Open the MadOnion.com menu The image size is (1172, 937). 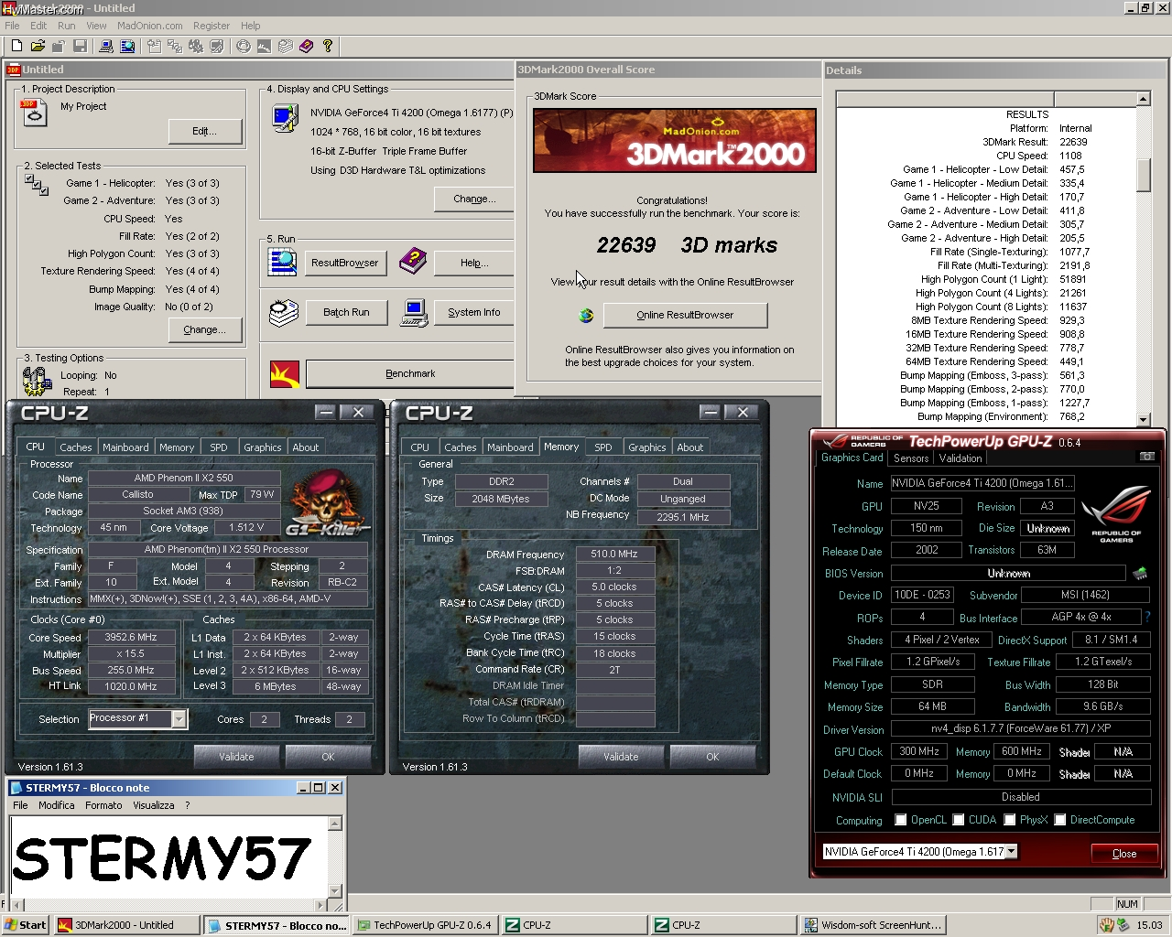point(149,26)
